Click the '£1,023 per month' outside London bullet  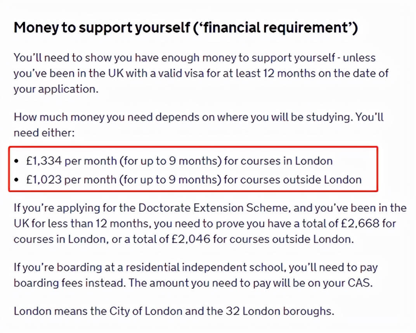click(194, 180)
